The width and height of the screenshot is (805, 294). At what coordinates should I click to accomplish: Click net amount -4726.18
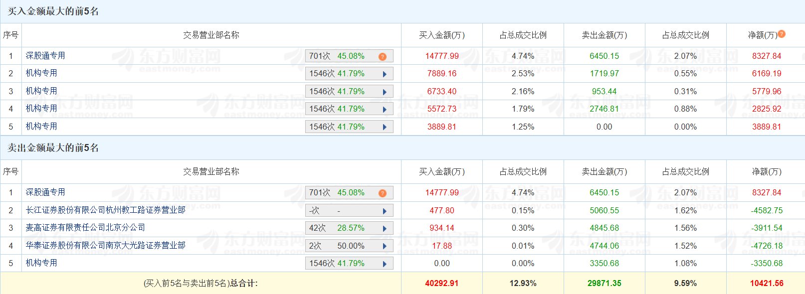tap(767, 246)
